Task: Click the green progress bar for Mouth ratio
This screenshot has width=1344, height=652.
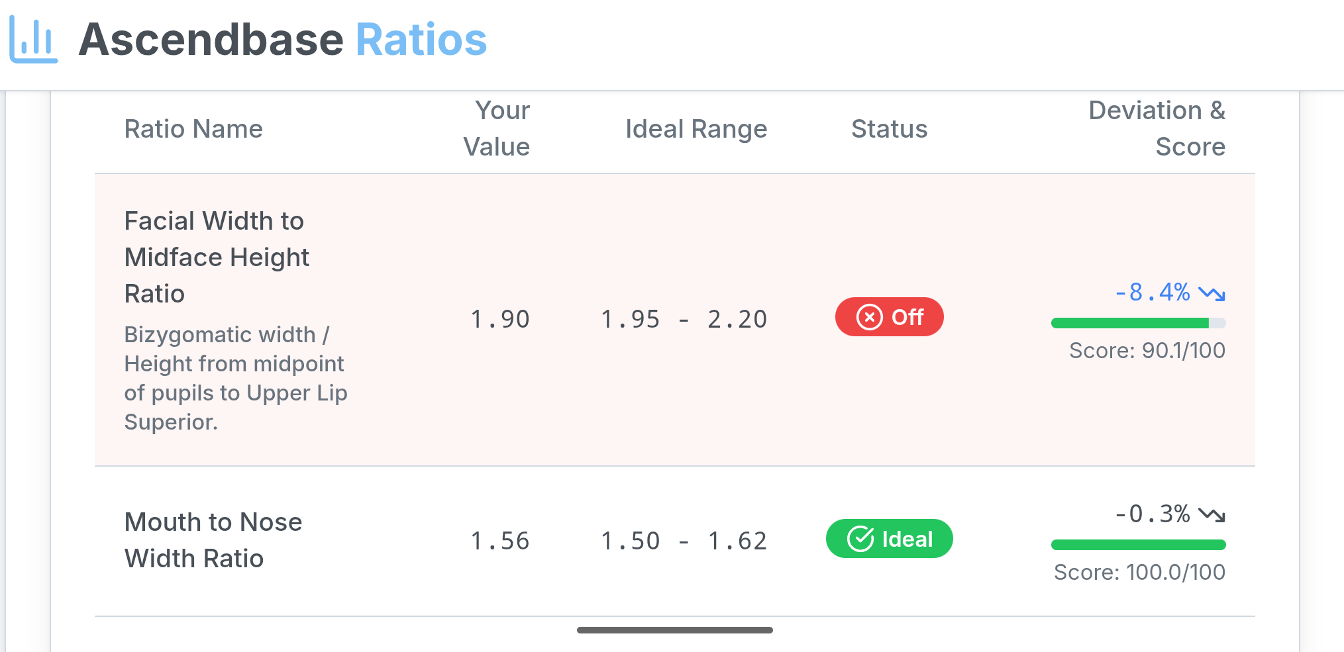Action: click(x=1138, y=544)
